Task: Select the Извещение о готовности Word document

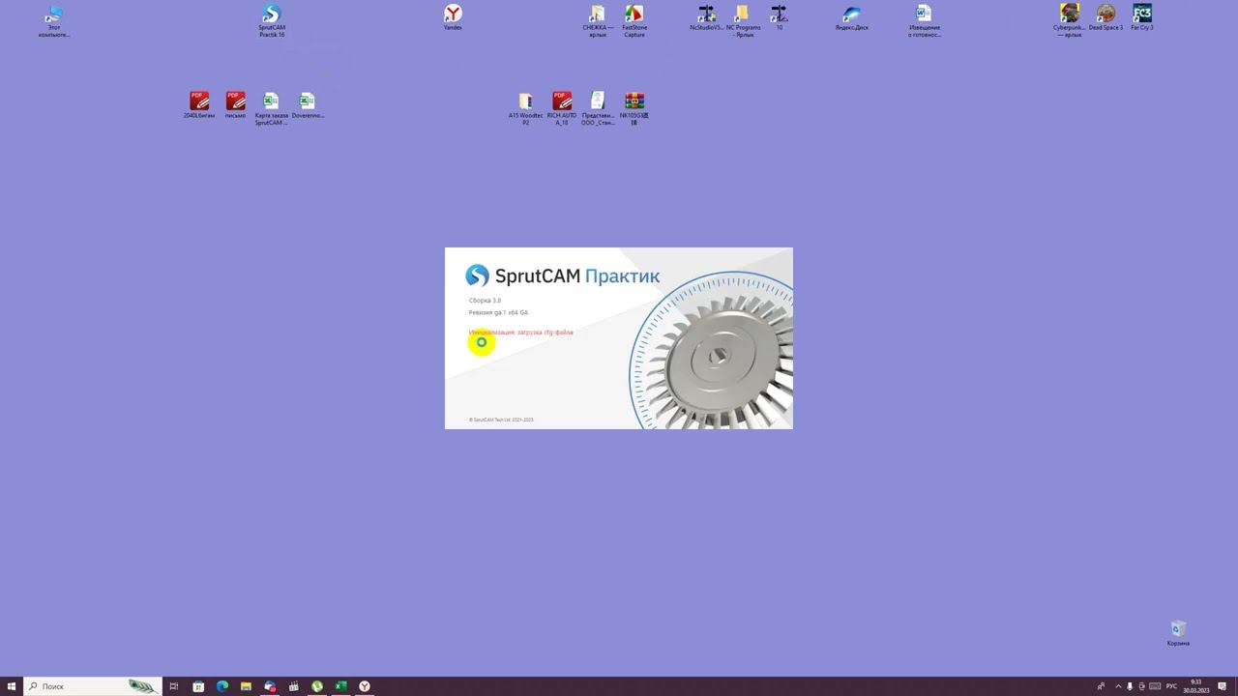Action: pos(925,20)
